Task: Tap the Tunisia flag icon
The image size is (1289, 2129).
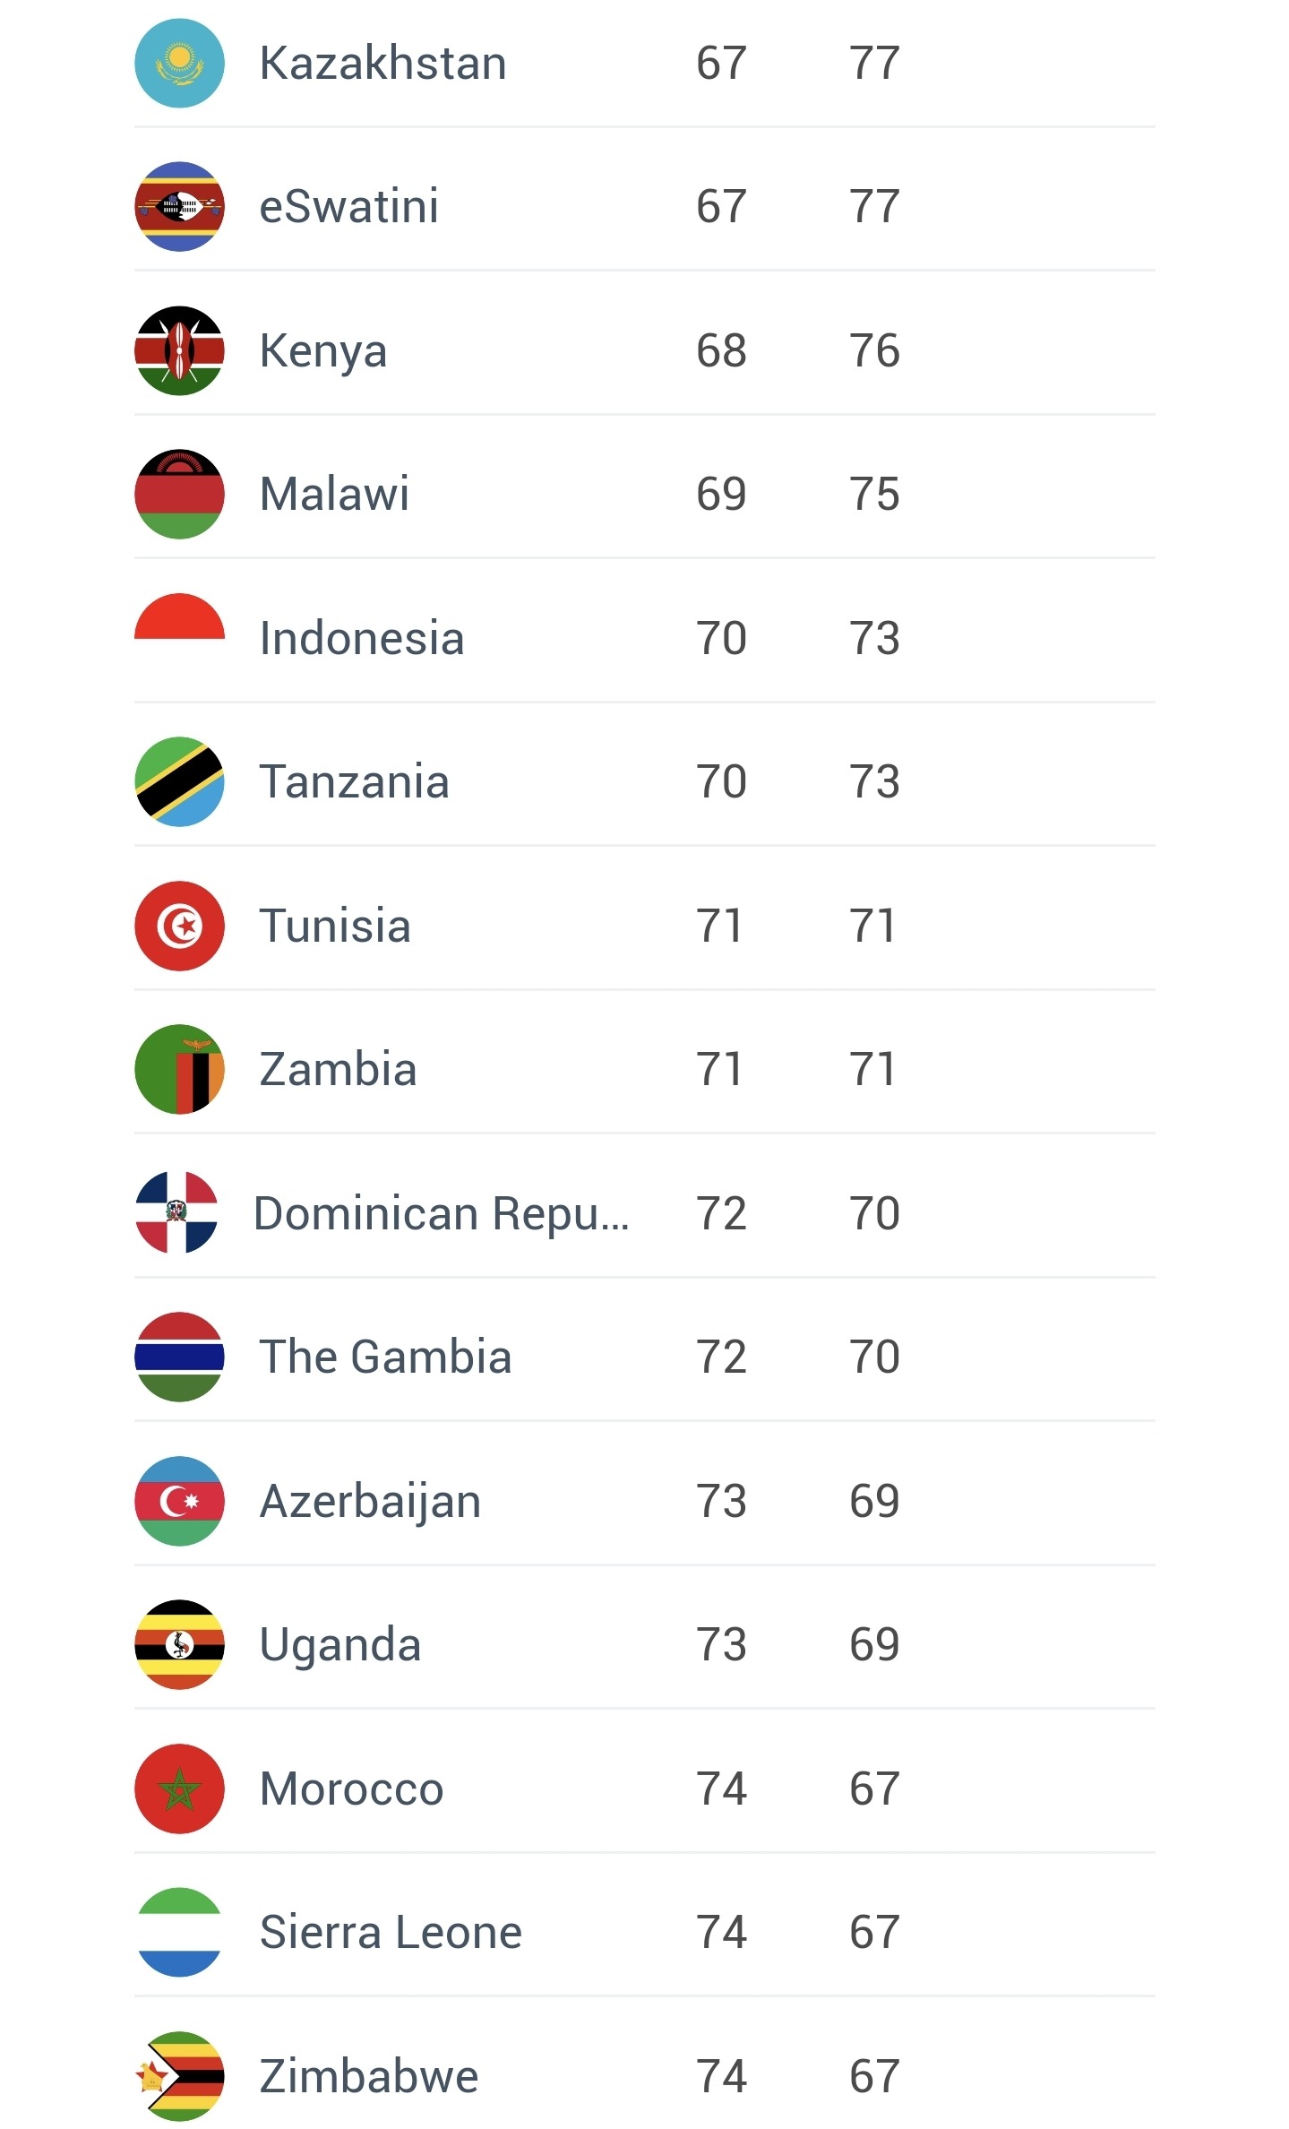Action: [x=179, y=926]
